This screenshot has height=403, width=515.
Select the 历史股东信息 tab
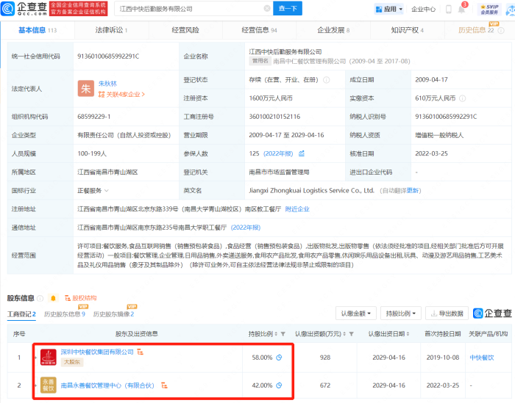tap(65, 314)
